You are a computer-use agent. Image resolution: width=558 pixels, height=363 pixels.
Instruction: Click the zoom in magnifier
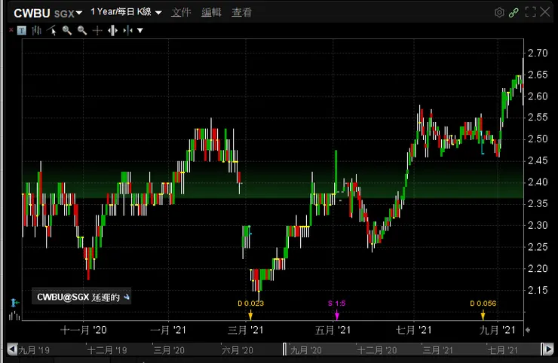pos(67,31)
